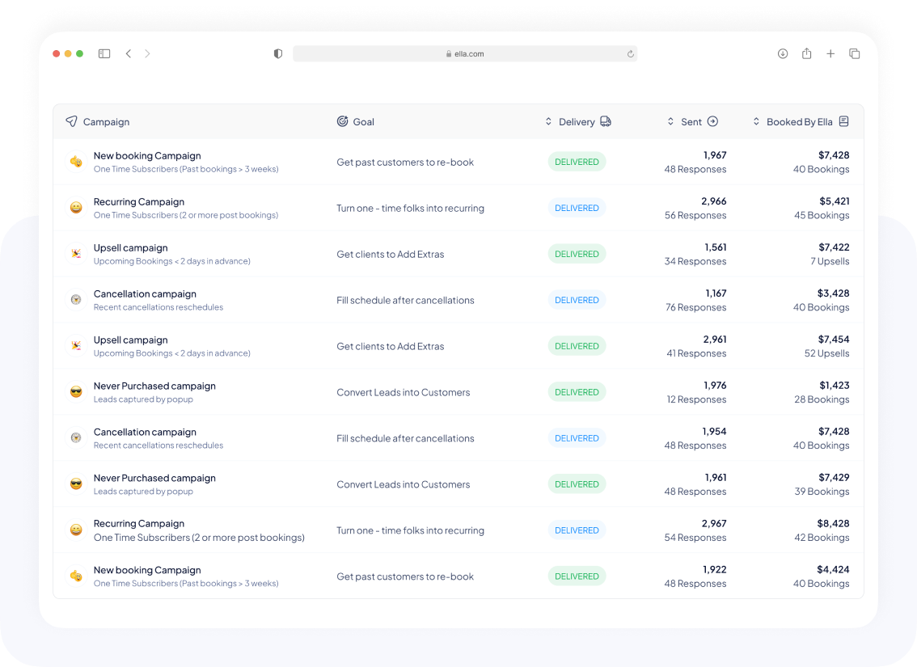Image resolution: width=917 pixels, height=667 pixels.
Task: Reload the page using the refresh icon
Action: 630,54
